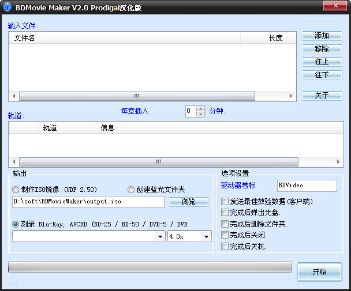Decrease chapter minutes with spinner down arrow
The height and width of the screenshot is (291, 351).
(200, 114)
